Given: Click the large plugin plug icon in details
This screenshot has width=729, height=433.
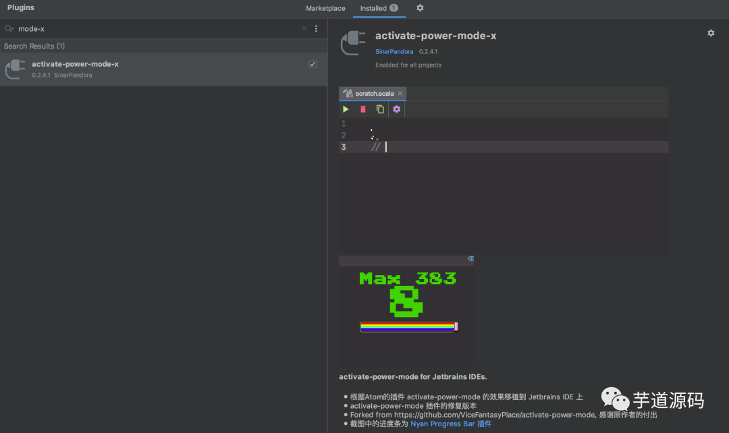Looking at the screenshot, I should [x=353, y=42].
